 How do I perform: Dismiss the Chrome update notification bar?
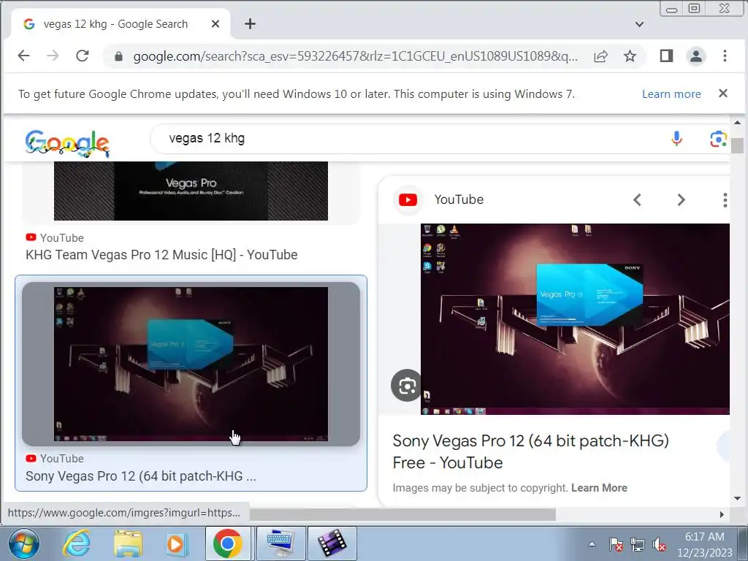click(723, 93)
